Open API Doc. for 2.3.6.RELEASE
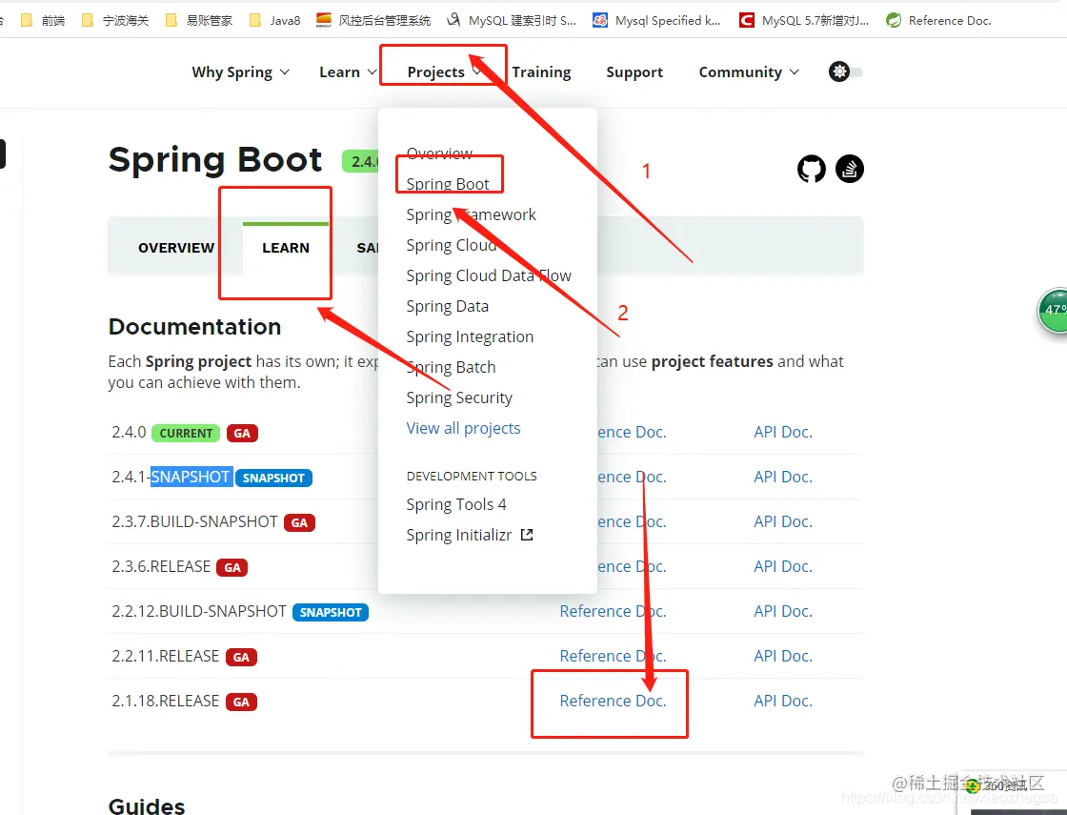The image size is (1067, 815). tap(782, 566)
